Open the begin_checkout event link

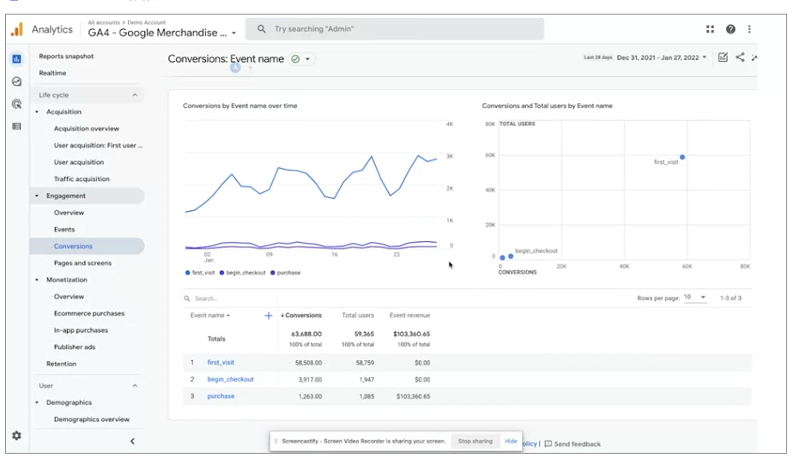(230, 379)
